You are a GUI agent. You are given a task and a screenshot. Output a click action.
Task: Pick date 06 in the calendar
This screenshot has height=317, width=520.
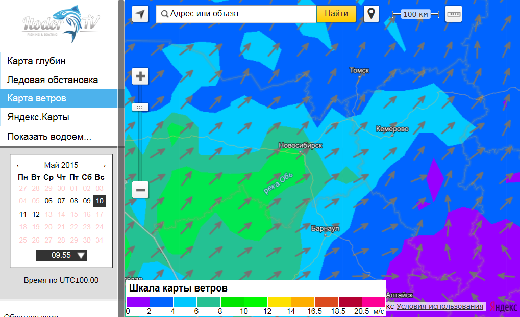click(x=48, y=201)
